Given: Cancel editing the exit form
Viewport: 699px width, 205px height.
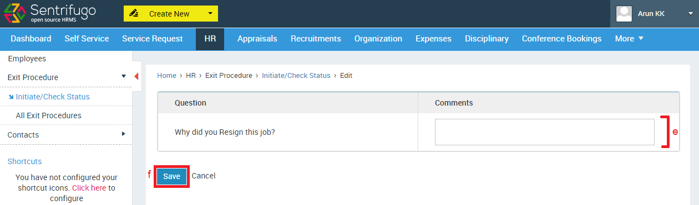Looking at the screenshot, I should [204, 176].
